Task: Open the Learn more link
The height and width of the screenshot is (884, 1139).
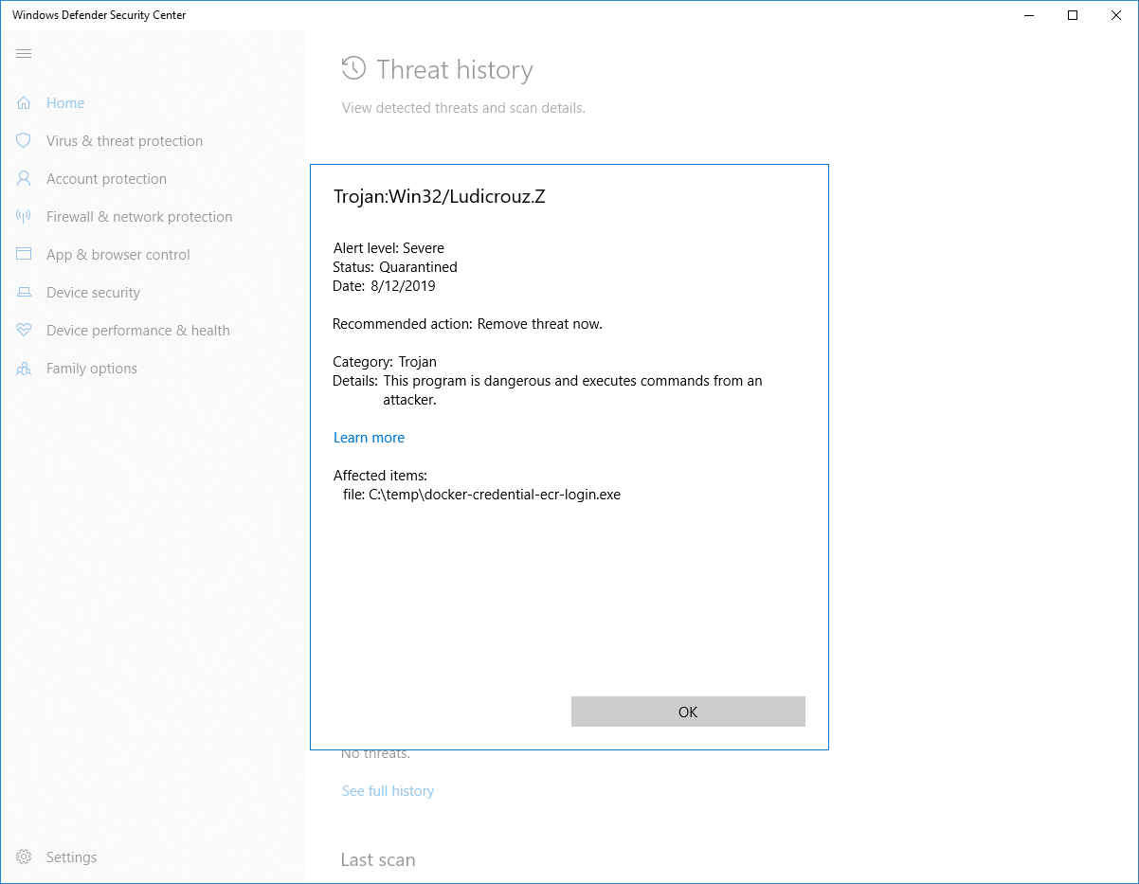Action: pyautogui.click(x=369, y=437)
